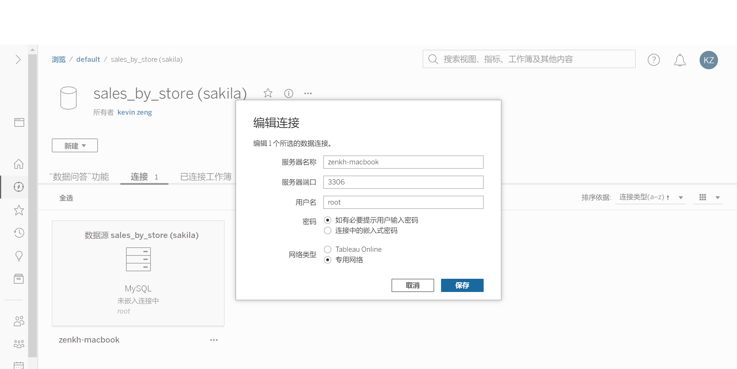Select 专用网络 private network type
737x369 pixels.
click(327, 260)
